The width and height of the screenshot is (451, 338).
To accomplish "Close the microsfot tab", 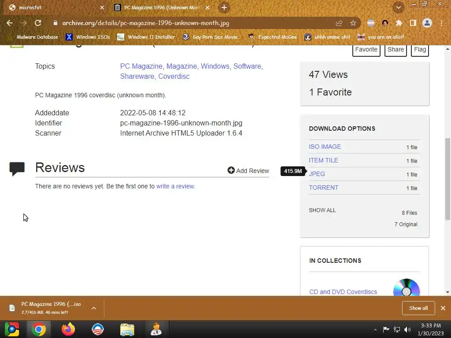I will [102, 7].
